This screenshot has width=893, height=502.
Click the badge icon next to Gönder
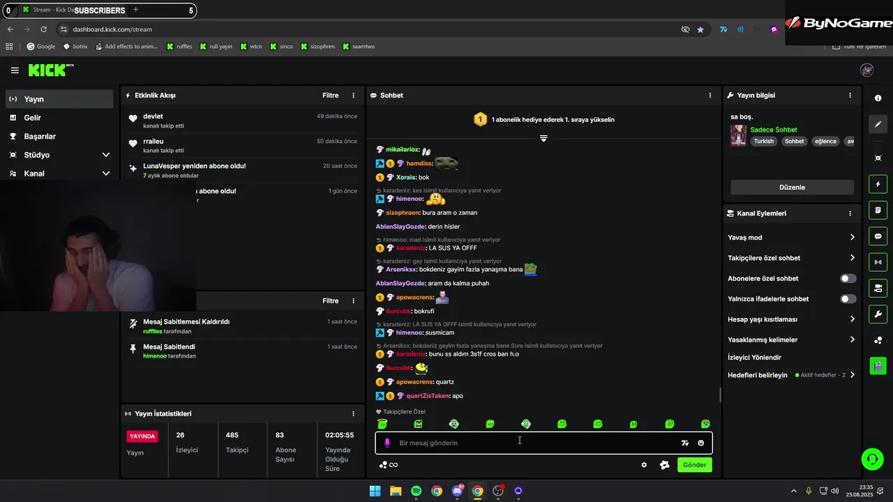pos(664,465)
